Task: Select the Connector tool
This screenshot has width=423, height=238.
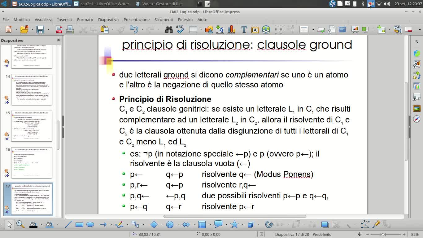Action: (x=135, y=224)
